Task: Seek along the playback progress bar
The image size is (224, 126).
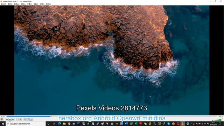Action: 112,116
